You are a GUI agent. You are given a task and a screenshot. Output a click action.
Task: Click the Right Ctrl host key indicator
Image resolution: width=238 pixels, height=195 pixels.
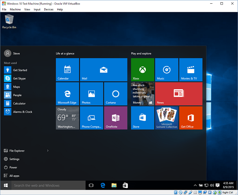pyautogui.click(x=228, y=192)
